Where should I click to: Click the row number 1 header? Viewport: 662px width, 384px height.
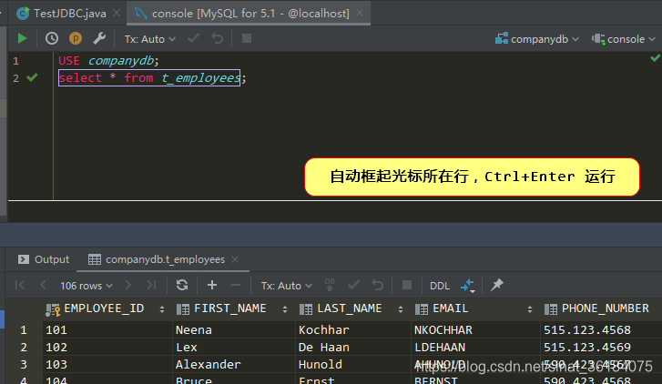(24, 330)
